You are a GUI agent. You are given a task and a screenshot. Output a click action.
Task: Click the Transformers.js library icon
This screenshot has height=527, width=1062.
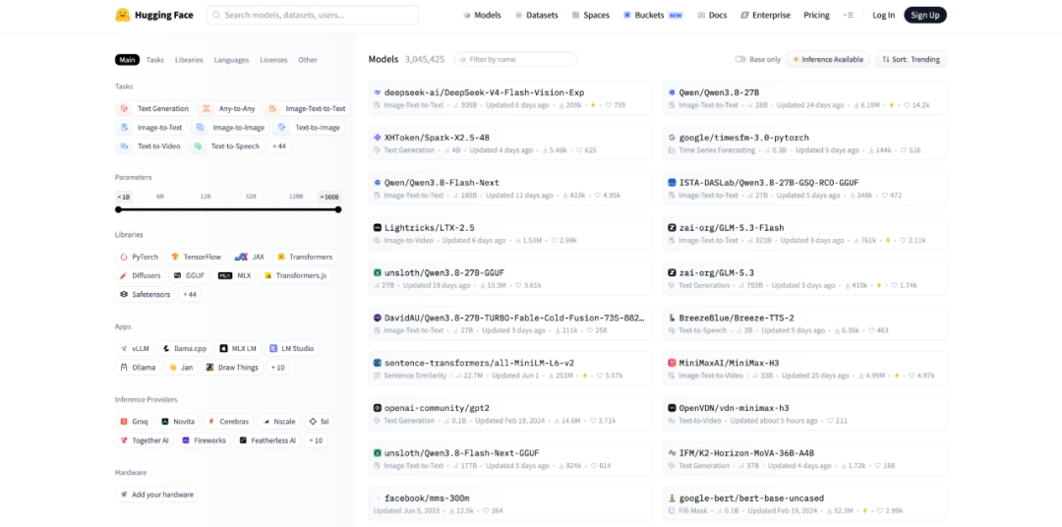pos(268,275)
